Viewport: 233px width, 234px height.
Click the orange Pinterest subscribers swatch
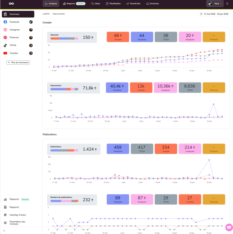tap(214, 37)
